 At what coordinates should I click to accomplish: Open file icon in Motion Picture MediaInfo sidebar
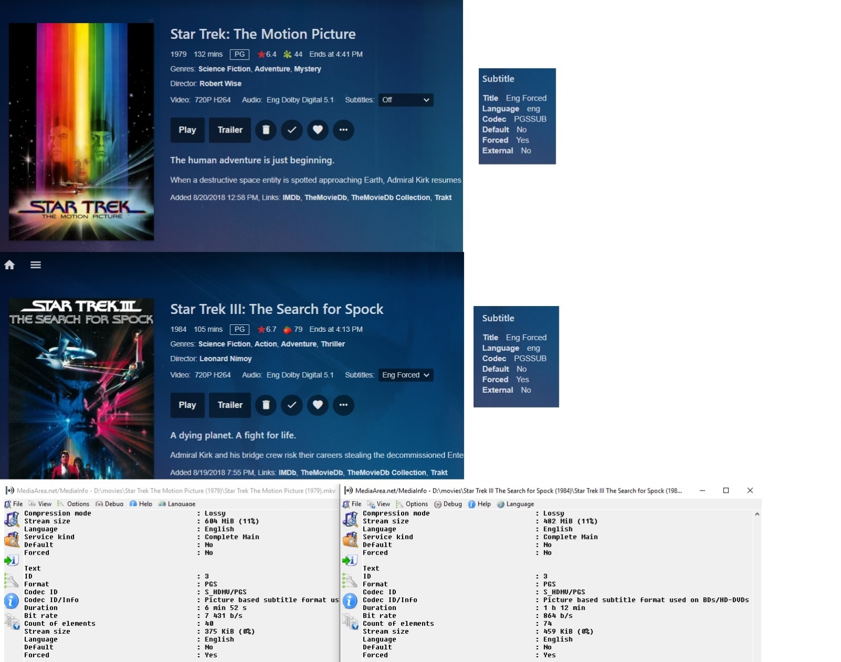(12, 520)
